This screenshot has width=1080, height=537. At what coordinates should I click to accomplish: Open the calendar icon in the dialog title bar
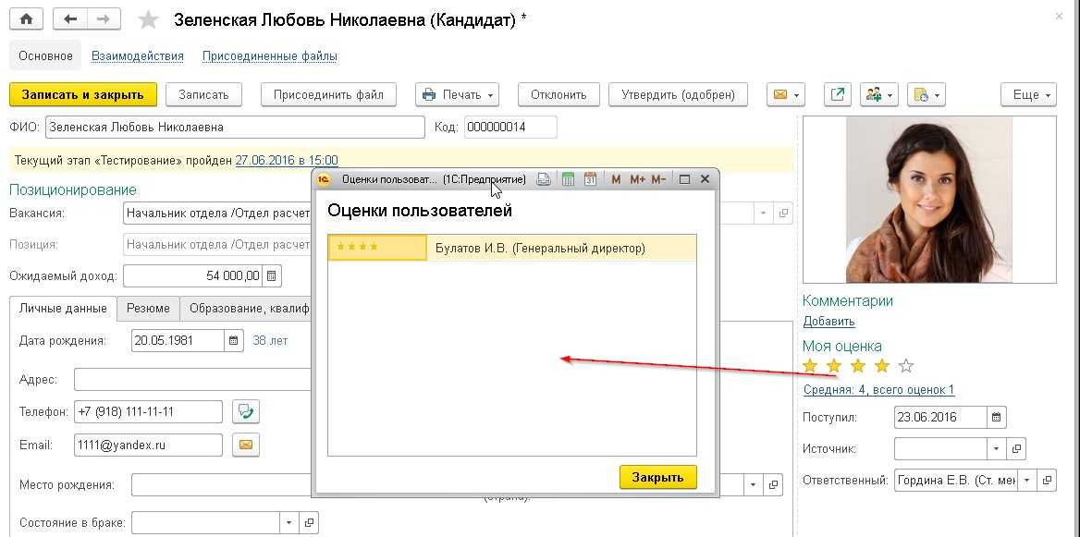point(590,179)
